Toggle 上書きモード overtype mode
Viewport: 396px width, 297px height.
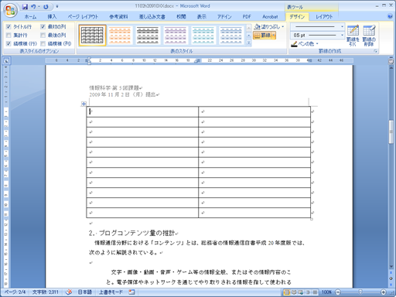click(x=111, y=292)
